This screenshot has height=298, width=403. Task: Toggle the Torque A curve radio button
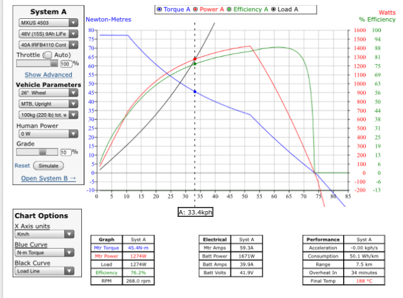[x=159, y=9]
